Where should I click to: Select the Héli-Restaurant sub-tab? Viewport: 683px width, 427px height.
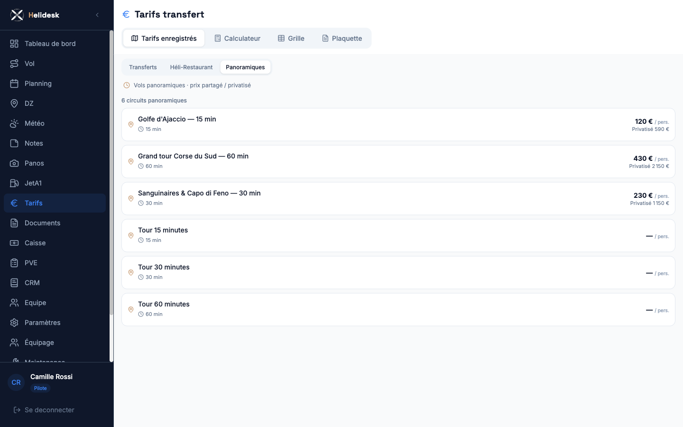(x=191, y=67)
